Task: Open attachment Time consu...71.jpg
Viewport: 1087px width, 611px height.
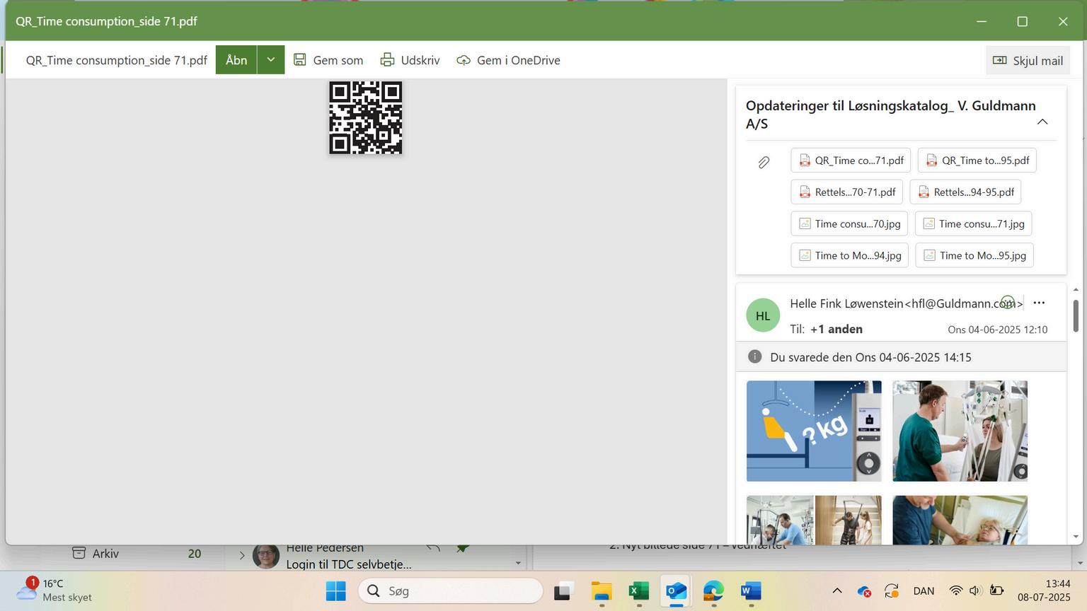Action: pos(973,223)
